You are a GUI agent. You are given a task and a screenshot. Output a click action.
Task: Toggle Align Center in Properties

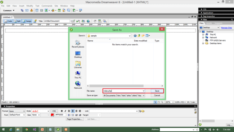[x=73, y=111]
